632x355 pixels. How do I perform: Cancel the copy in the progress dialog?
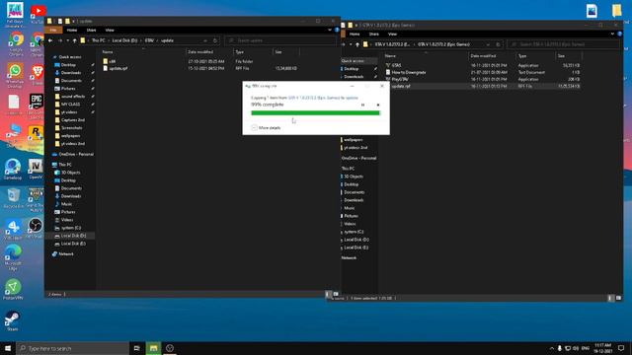click(x=378, y=105)
